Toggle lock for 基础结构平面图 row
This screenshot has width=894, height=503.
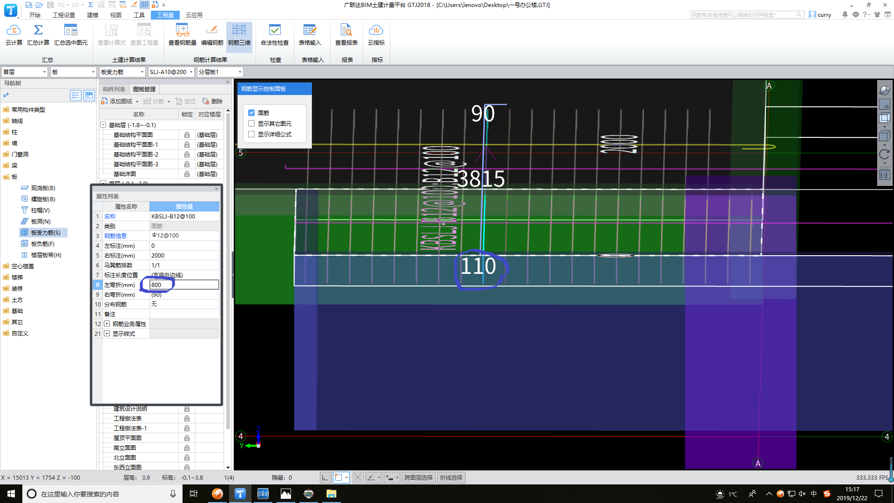point(187,135)
